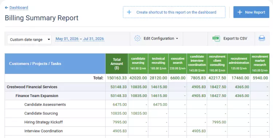The height and width of the screenshot is (138, 273).
Task: Click the May 01, 2026 start date
Action: (x=67, y=39)
